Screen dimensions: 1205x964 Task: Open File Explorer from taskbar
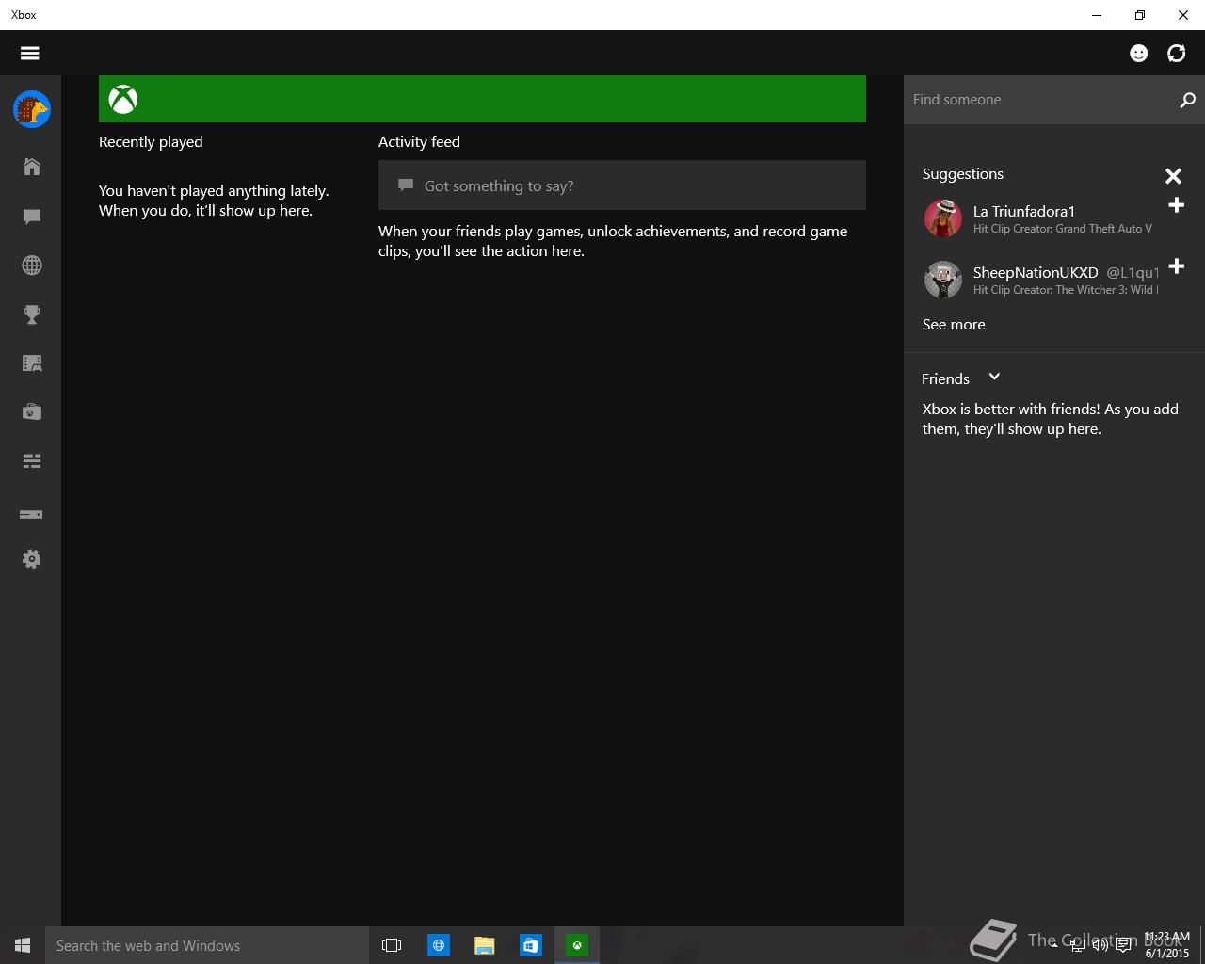click(x=484, y=945)
